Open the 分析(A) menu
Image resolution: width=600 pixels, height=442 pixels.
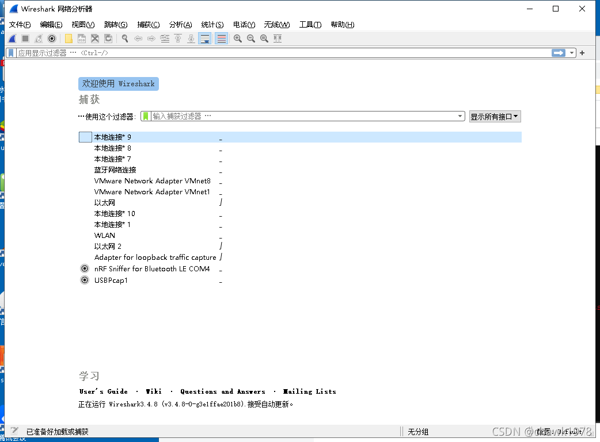[x=181, y=25]
